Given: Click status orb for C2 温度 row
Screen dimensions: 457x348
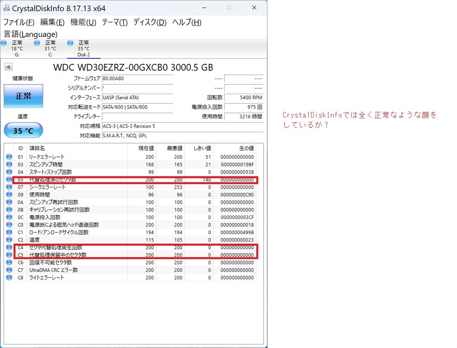Looking at the screenshot, I should (9, 240).
